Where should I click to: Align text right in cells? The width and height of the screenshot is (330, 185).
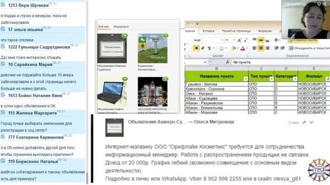[267, 48]
